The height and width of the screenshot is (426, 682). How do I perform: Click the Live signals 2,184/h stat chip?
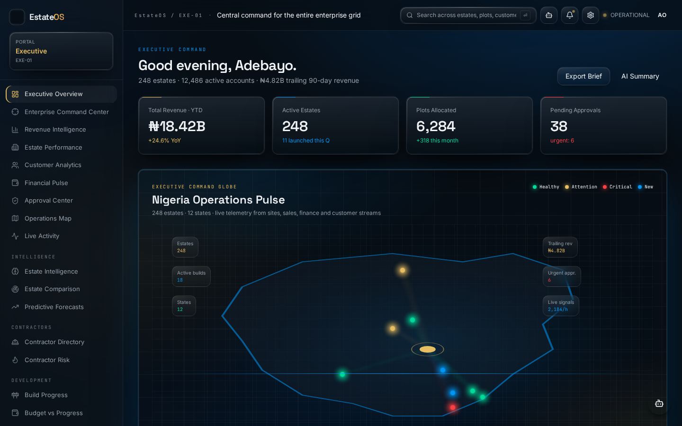[561, 306]
